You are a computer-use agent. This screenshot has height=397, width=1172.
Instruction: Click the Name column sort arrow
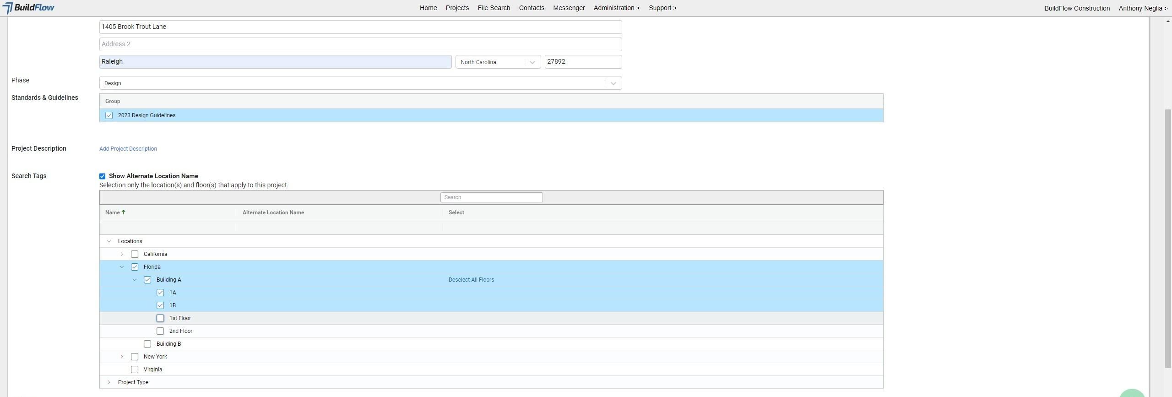tap(124, 212)
